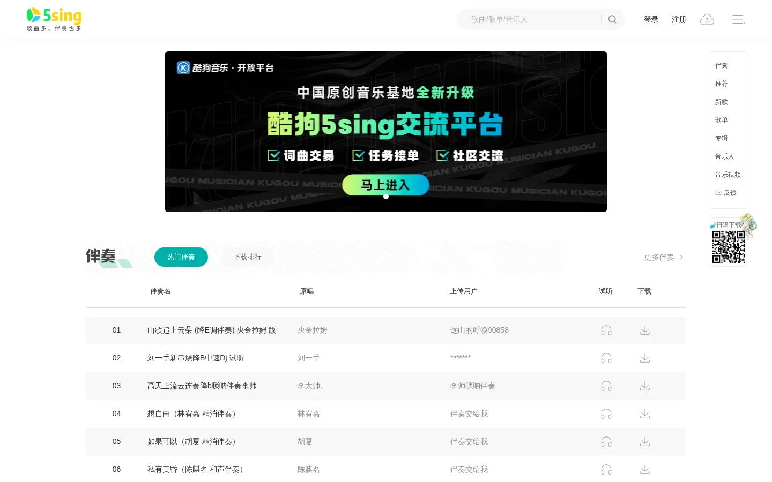
Task: Jump to 伴奏 section in sidebar
Action: pos(722,65)
